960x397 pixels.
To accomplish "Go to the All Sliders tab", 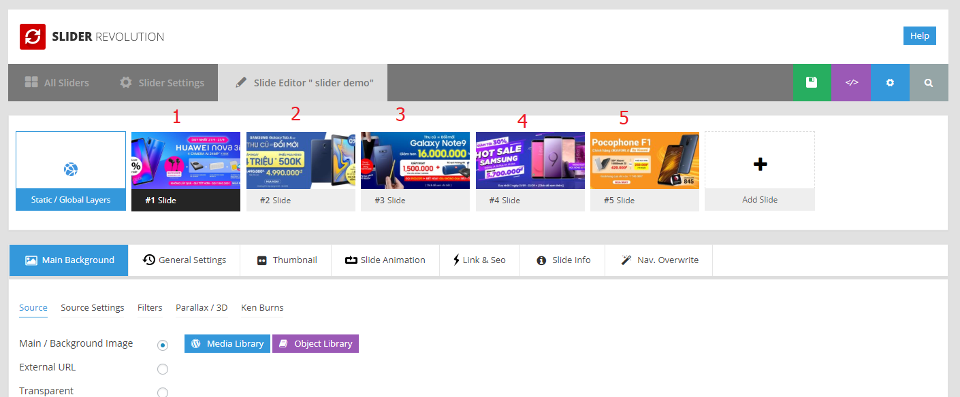I will 57,82.
